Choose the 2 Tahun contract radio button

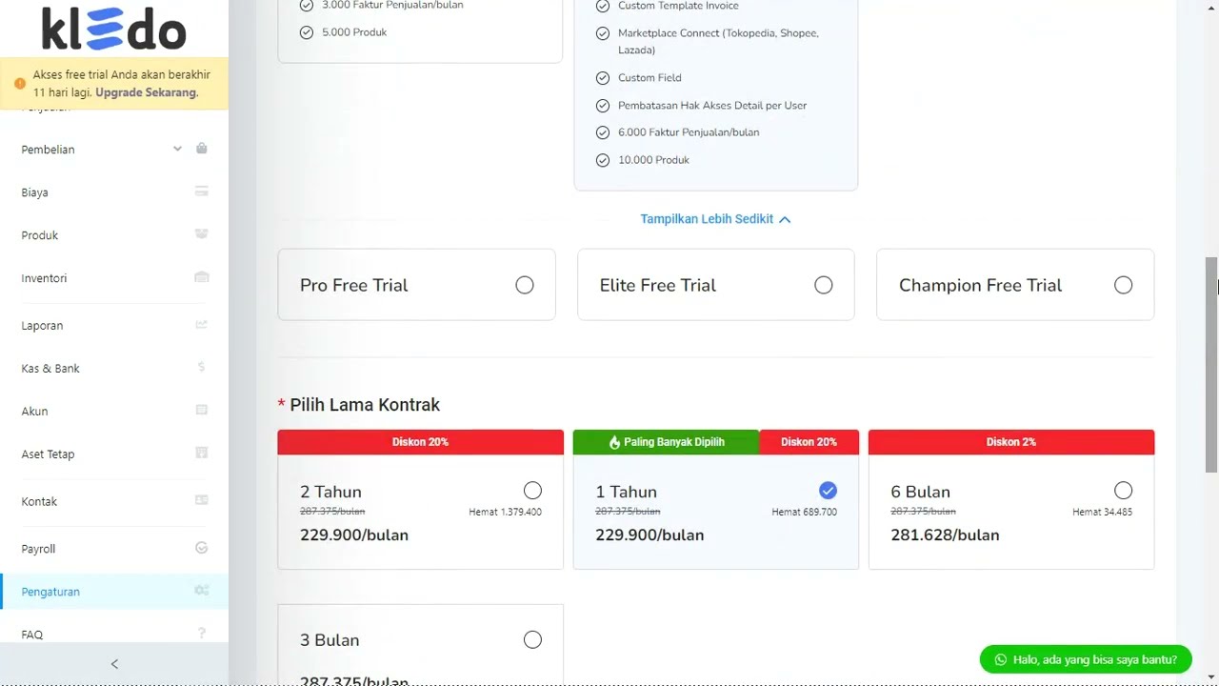(532, 491)
